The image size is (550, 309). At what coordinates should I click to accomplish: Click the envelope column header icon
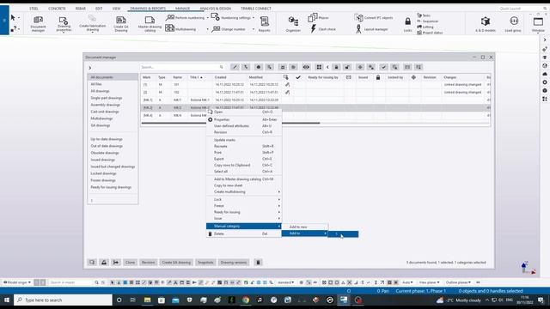(348, 77)
